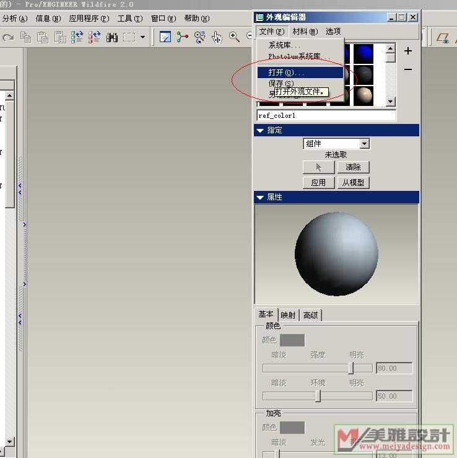Open the 信息(N) menu
The height and width of the screenshot is (458, 457).
(48, 19)
